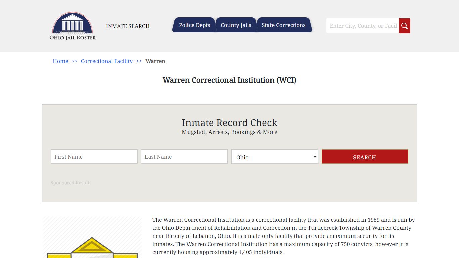Click the facility description paragraph

(284, 236)
